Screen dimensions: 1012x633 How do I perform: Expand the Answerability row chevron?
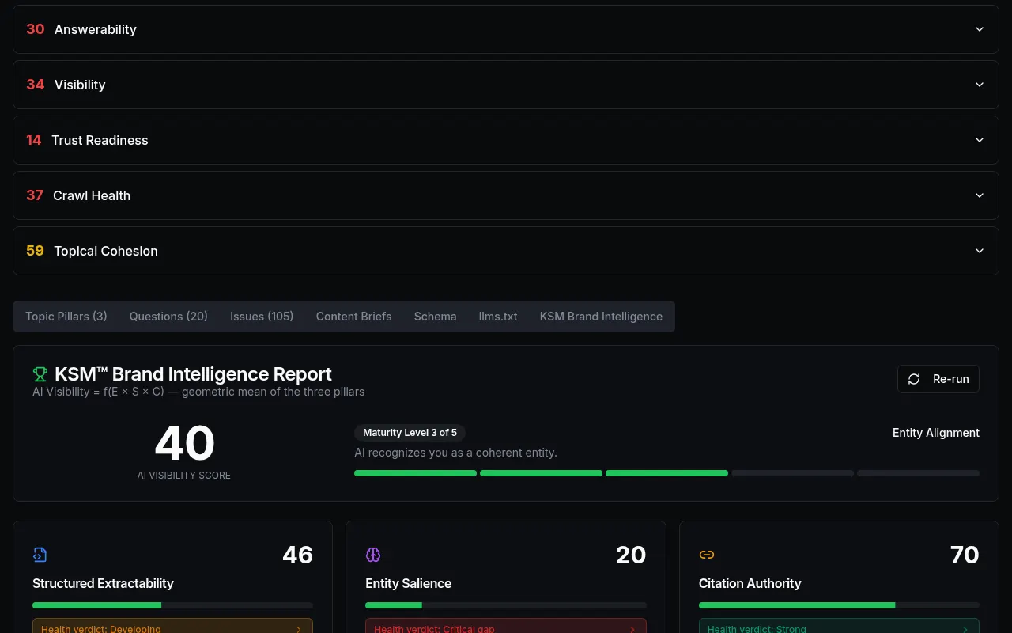(x=980, y=29)
